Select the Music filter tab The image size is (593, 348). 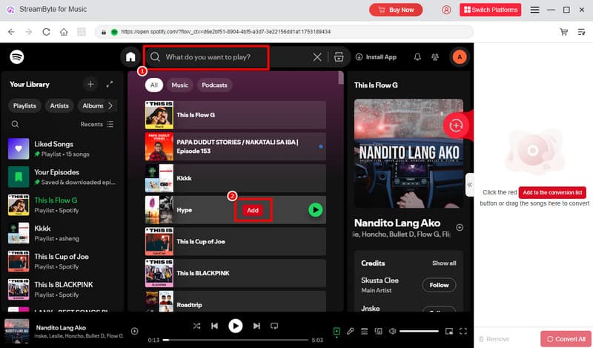click(x=179, y=85)
